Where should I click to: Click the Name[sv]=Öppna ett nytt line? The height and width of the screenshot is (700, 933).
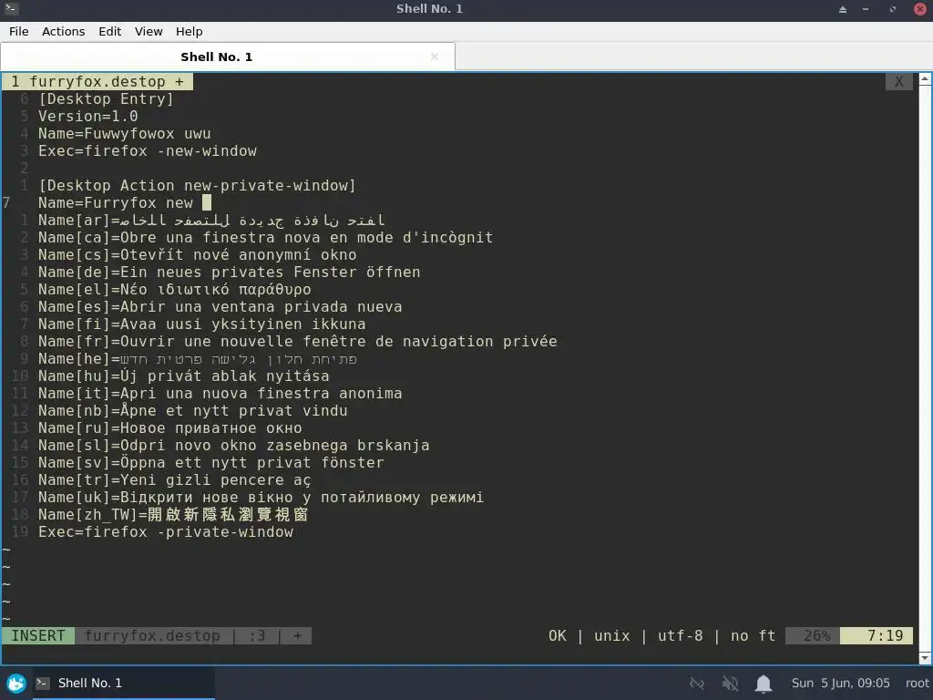[x=211, y=462]
